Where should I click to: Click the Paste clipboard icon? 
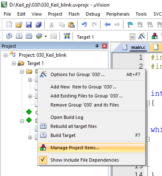[71, 25]
